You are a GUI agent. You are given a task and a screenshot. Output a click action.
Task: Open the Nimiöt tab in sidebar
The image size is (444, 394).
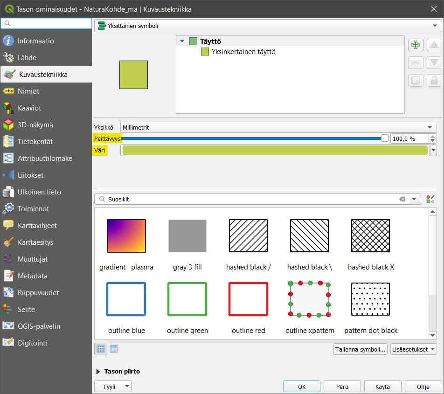point(28,91)
